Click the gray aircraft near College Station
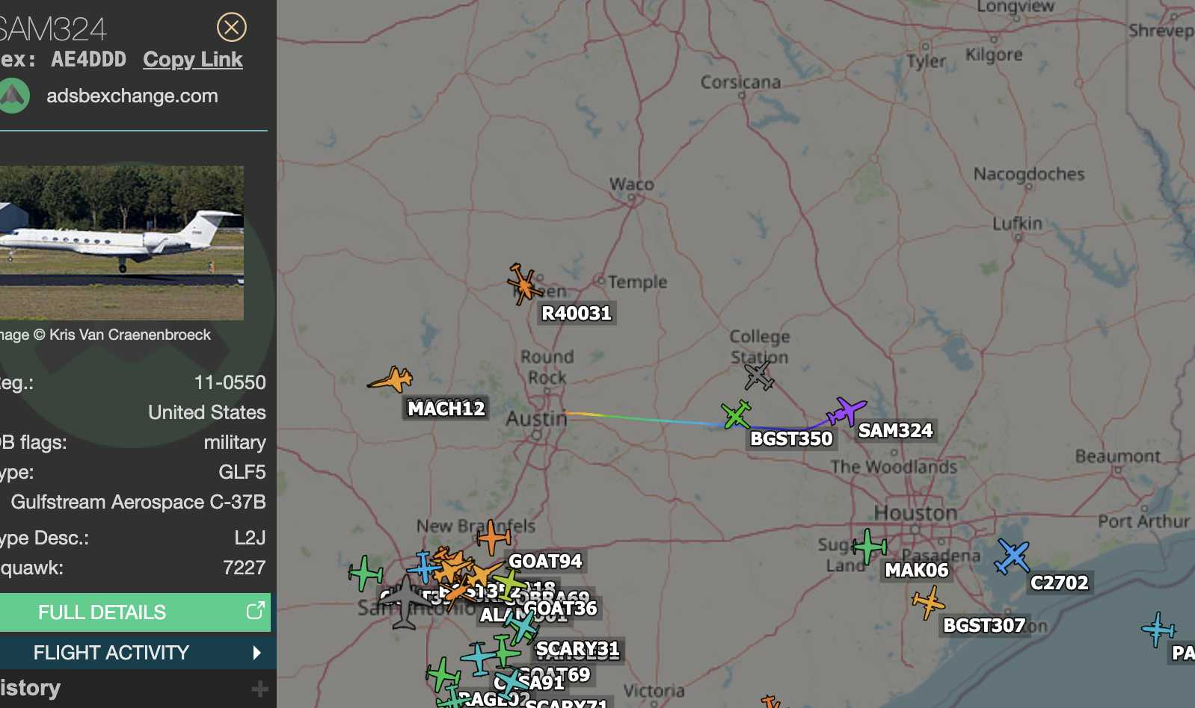The width and height of the screenshot is (1195, 708). click(x=759, y=376)
